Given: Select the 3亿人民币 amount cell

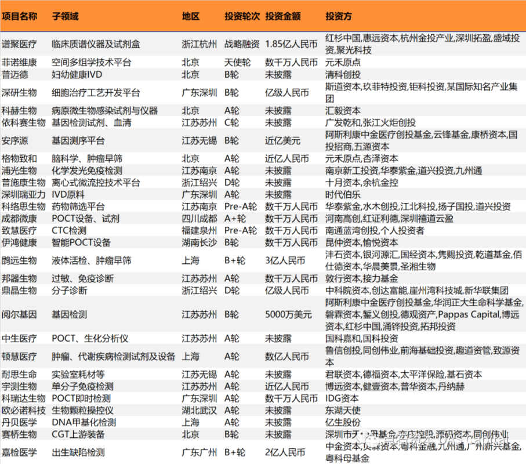Looking at the screenshot, I should [285, 260].
